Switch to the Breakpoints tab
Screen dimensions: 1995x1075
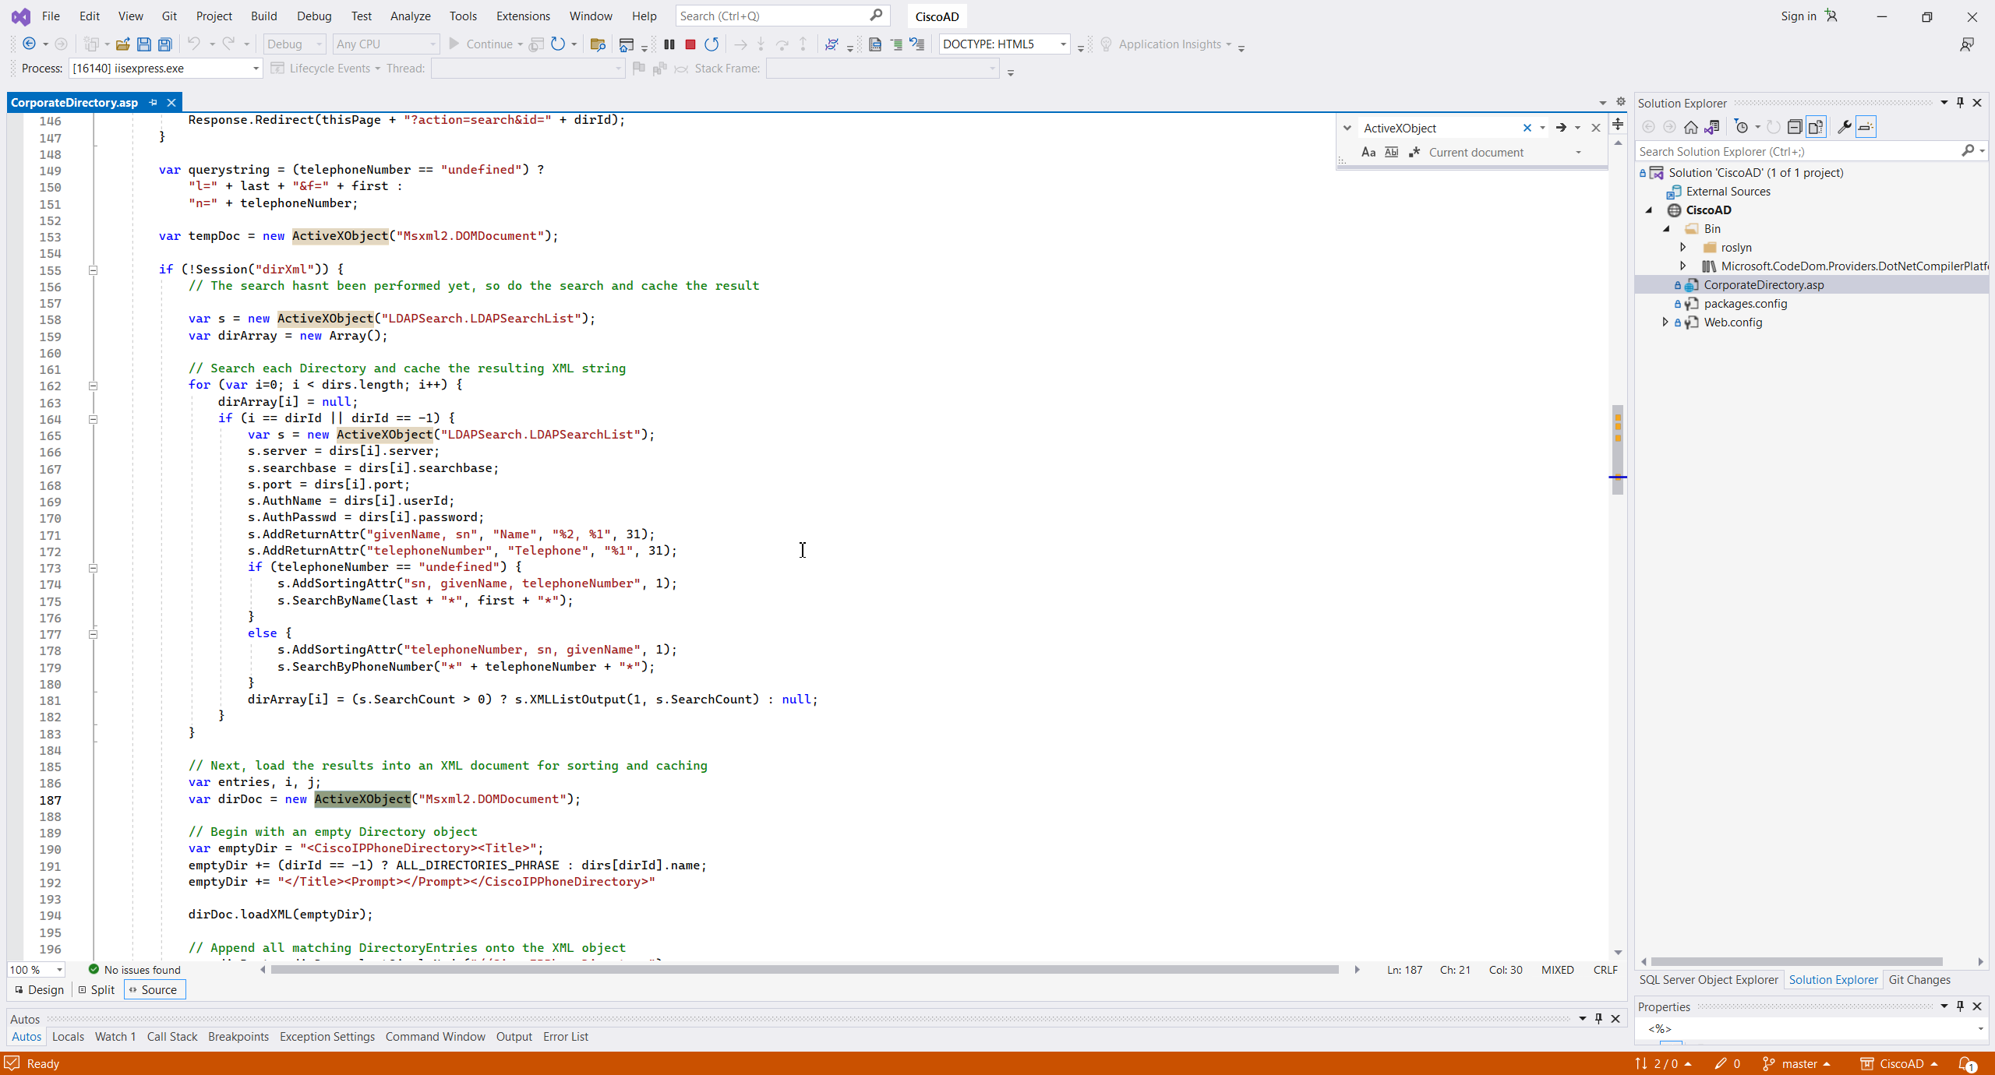pyautogui.click(x=238, y=1037)
